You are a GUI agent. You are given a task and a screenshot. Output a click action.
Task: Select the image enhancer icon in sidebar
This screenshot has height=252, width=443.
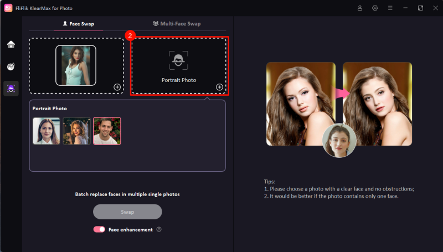(11, 66)
